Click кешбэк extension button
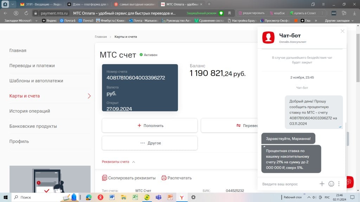This screenshot has width=360, height=202. (277, 13)
